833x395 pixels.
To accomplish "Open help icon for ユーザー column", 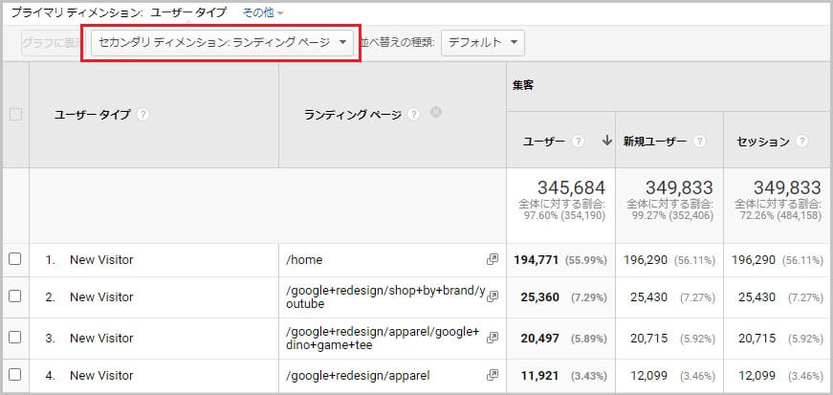I will click(579, 142).
